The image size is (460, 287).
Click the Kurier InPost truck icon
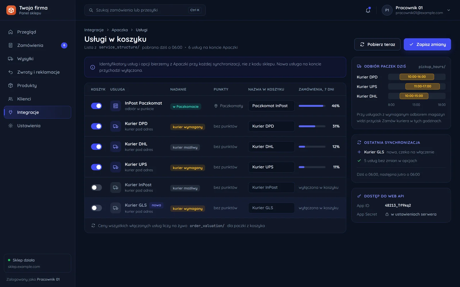tap(116, 187)
